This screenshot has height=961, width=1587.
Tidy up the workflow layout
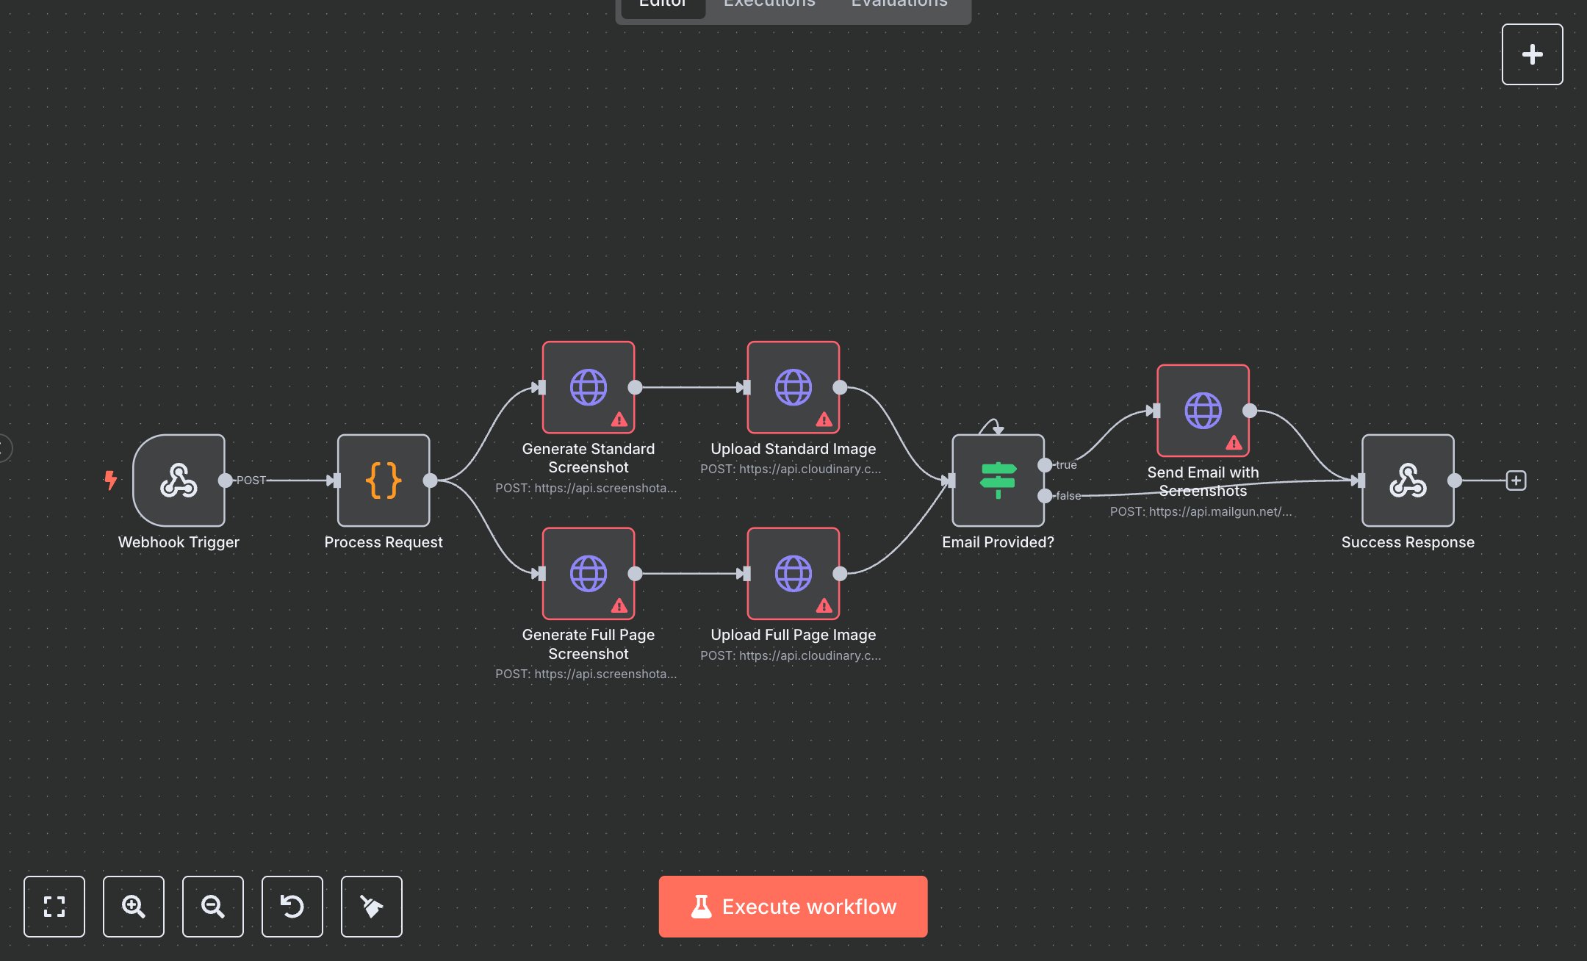(x=371, y=907)
